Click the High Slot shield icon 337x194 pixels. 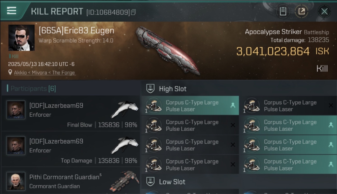pos(150,89)
